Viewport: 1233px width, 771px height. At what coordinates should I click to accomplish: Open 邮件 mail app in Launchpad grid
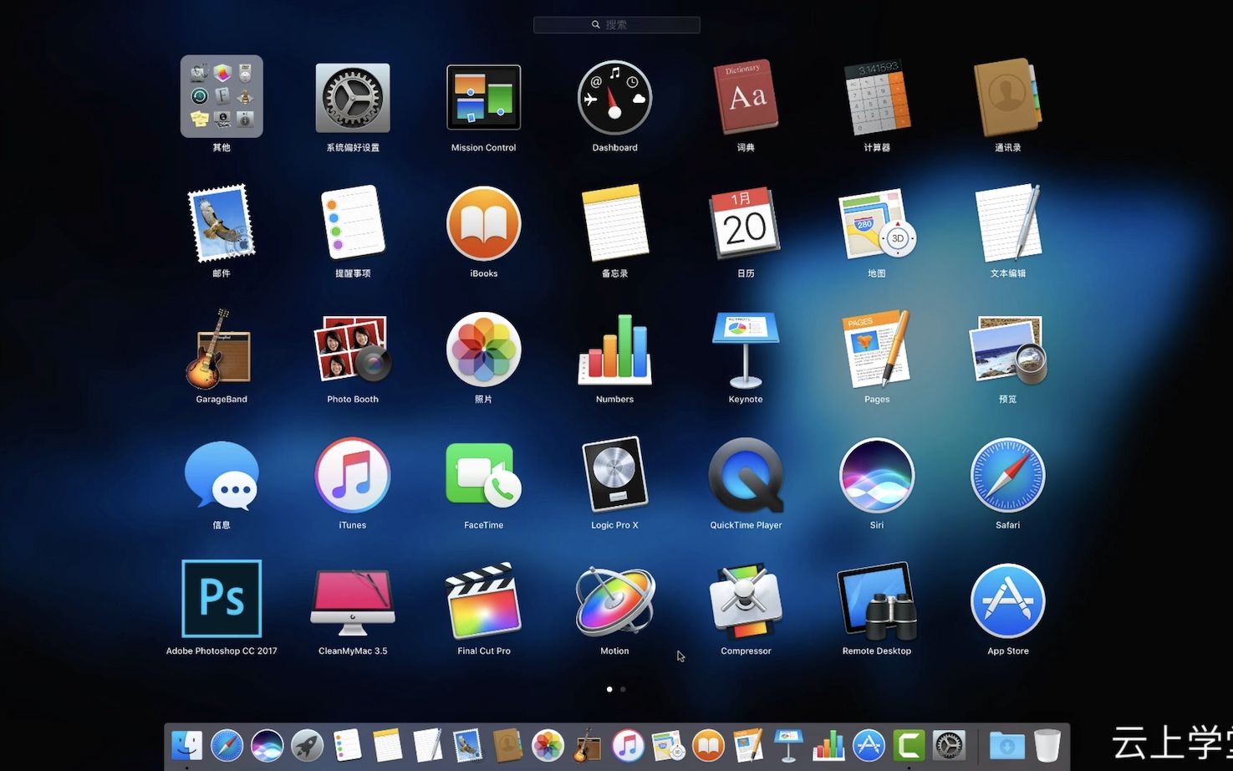(222, 223)
